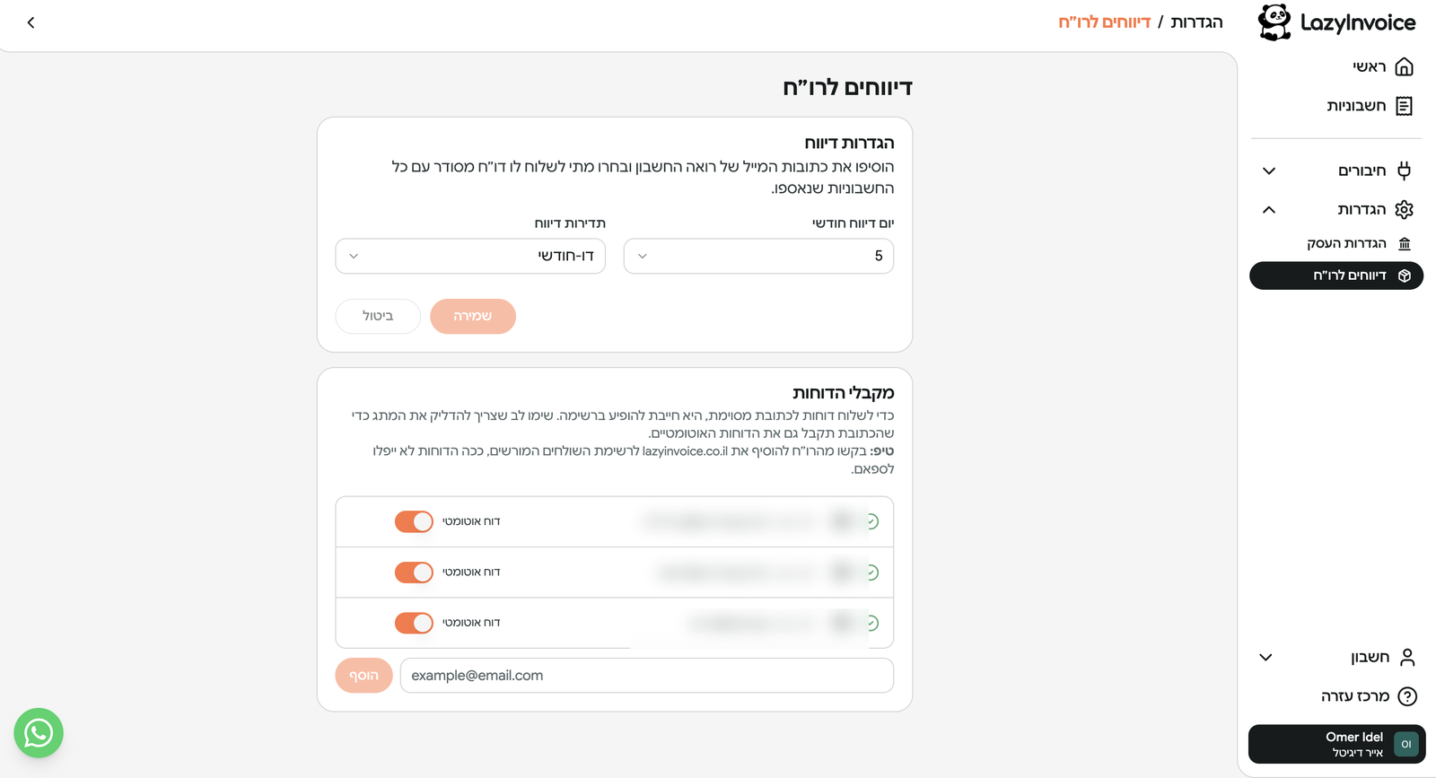Viewport: 1436px width, 778px height.
Task: Disable automatic report for third recipient
Action: 414,623
